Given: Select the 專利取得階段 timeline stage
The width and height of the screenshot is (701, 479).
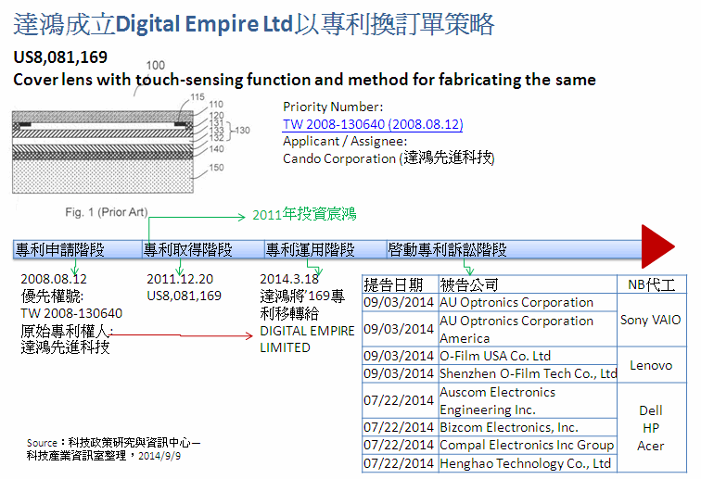Looking at the screenshot, I should tap(203, 249).
